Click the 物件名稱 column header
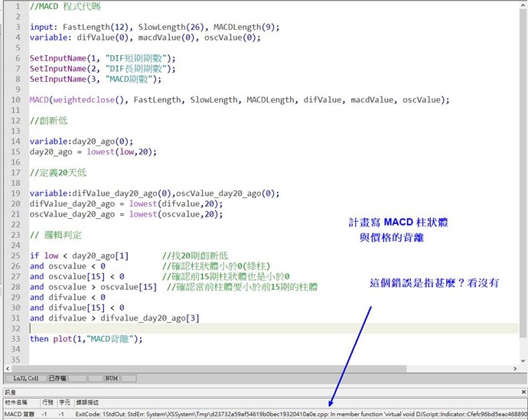 pyautogui.click(x=17, y=402)
